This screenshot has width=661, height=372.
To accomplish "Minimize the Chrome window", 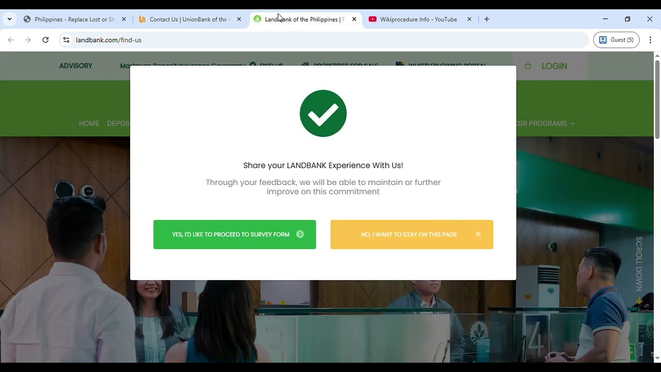I will (605, 19).
